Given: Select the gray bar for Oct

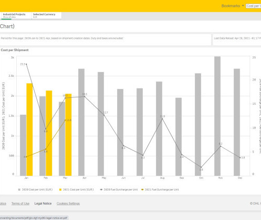Looking at the screenshot, I should [198, 125].
